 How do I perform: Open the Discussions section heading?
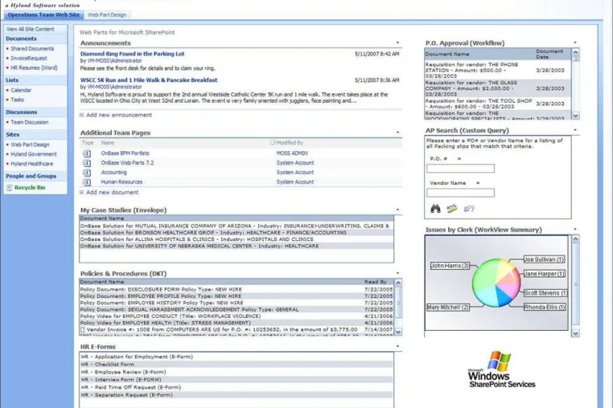point(22,112)
